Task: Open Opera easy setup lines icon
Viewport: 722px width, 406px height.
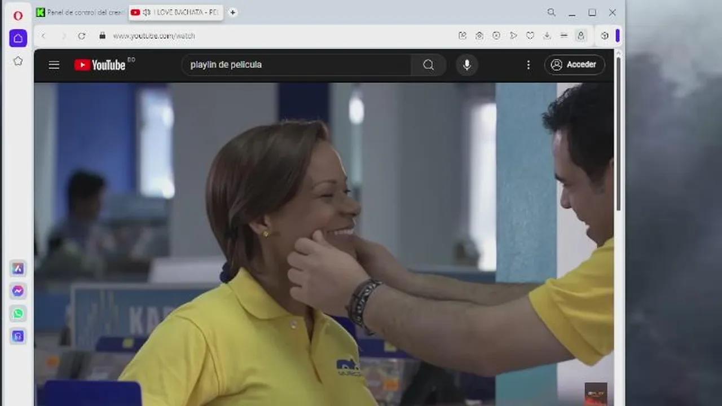Action: (563, 36)
